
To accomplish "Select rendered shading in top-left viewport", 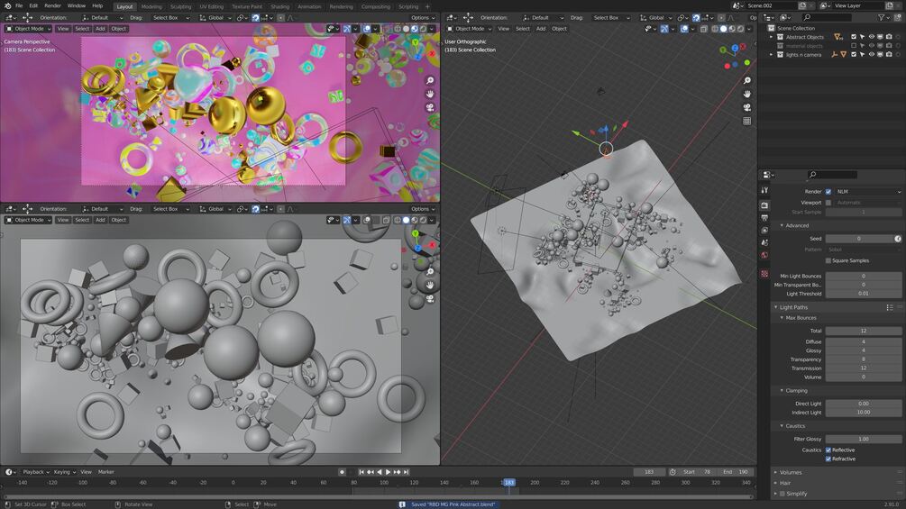I will [423, 28].
